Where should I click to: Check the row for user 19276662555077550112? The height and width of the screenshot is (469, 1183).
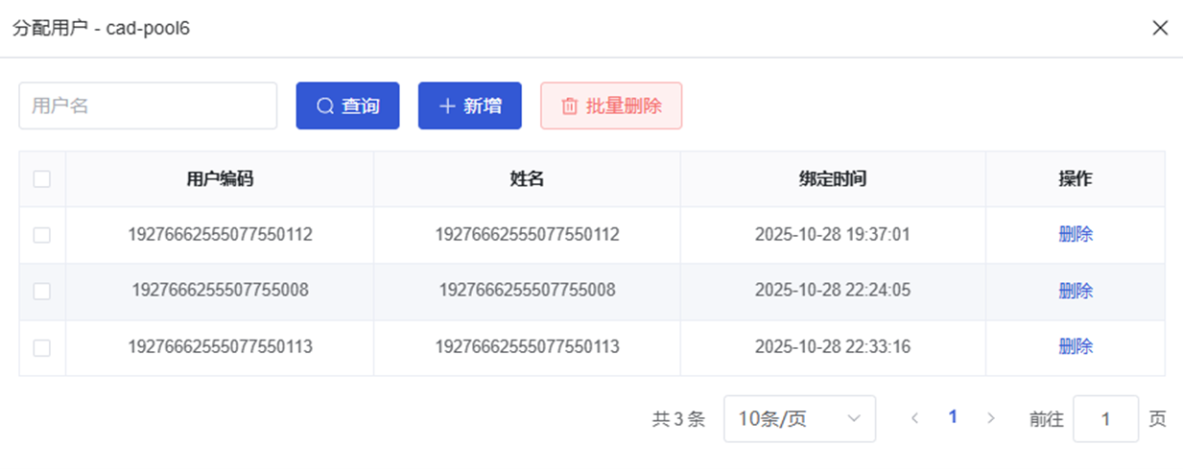click(42, 235)
